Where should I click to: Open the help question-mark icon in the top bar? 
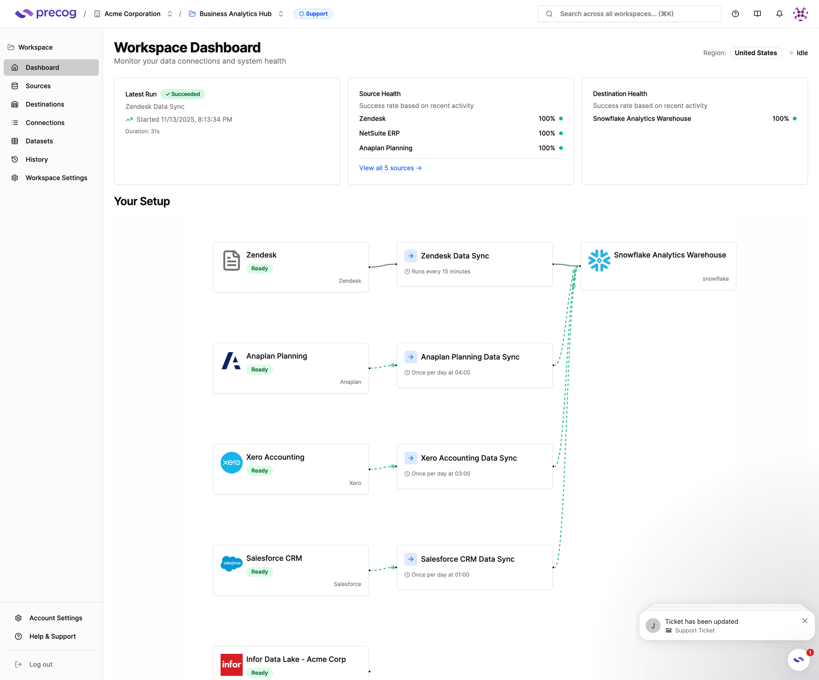click(735, 14)
